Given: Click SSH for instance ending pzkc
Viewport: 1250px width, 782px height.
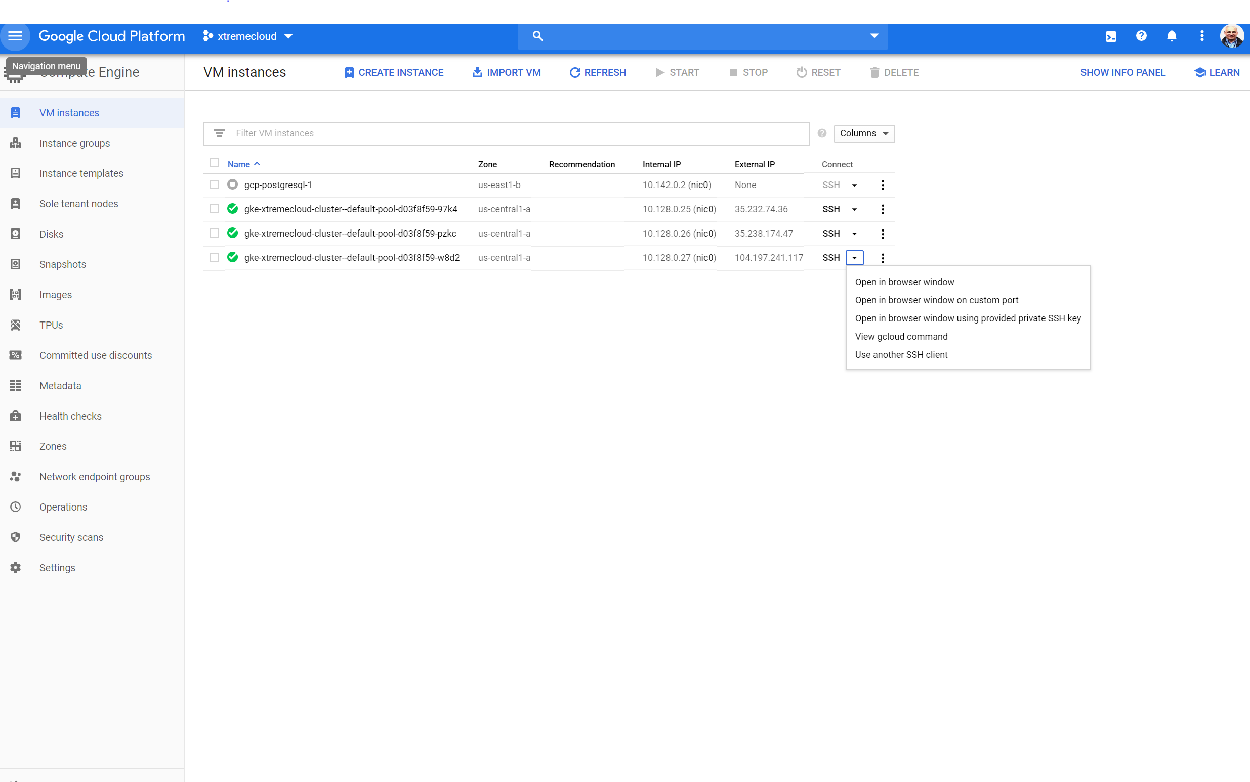Looking at the screenshot, I should [831, 234].
